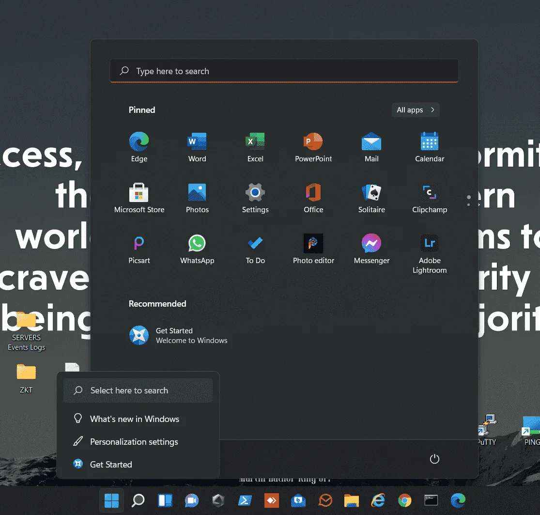The height and width of the screenshot is (515, 540).
Task: Open recommended Get Started item
Action: pyautogui.click(x=178, y=336)
